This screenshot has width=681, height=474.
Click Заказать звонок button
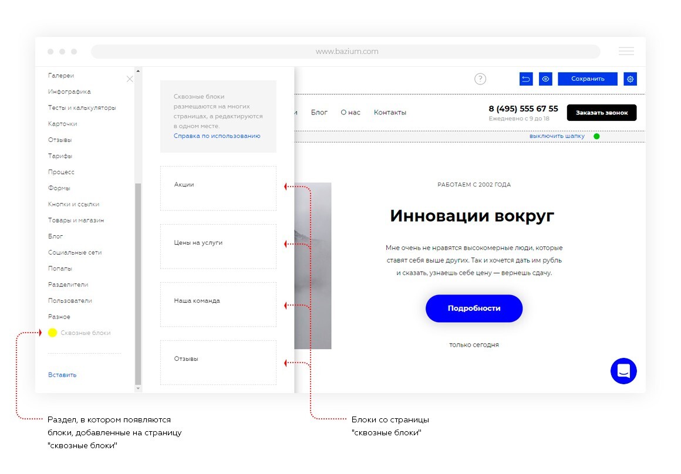pos(602,113)
